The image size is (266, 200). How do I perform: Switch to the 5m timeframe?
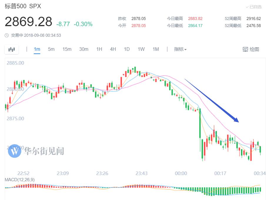pyautogui.click(x=51, y=49)
